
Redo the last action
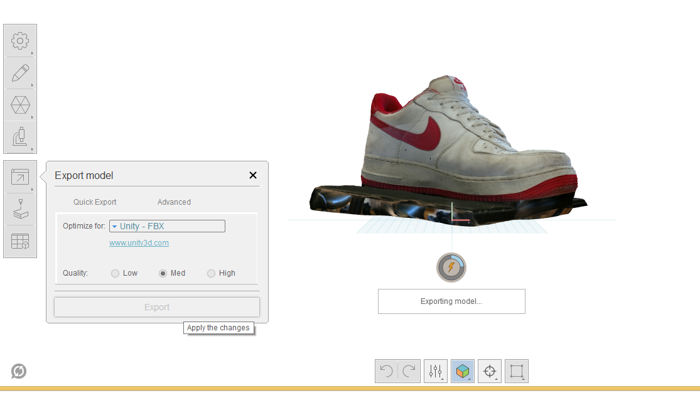click(x=409, y=371)
